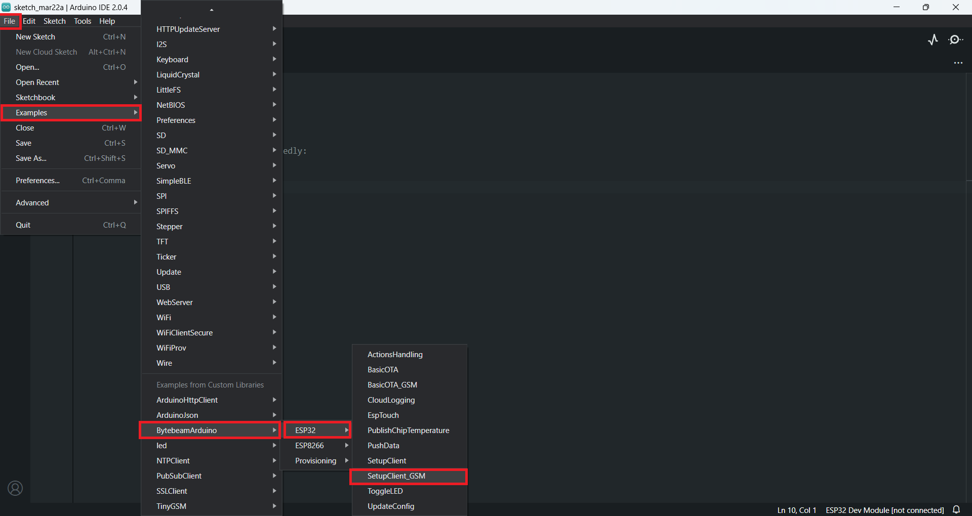Click Save in File menu
Viewport: 972px width, 516px height.
(x=71, y=143)
